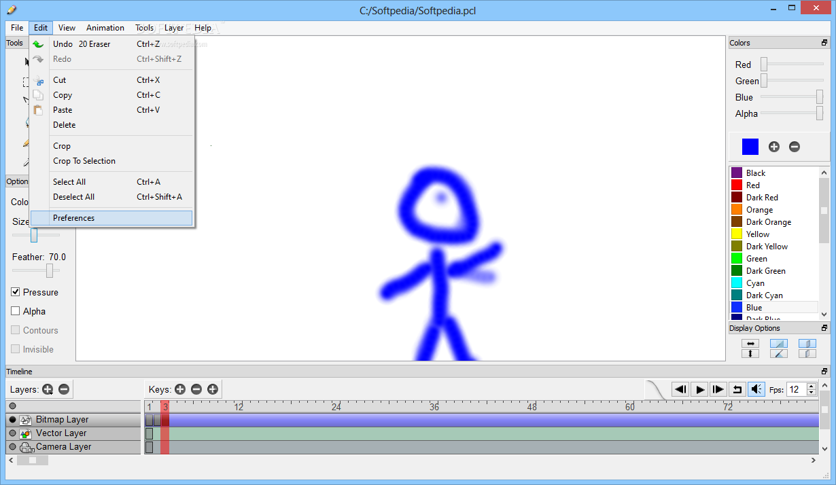
Task: Go to previous frame button
Action: coord(680,389)
